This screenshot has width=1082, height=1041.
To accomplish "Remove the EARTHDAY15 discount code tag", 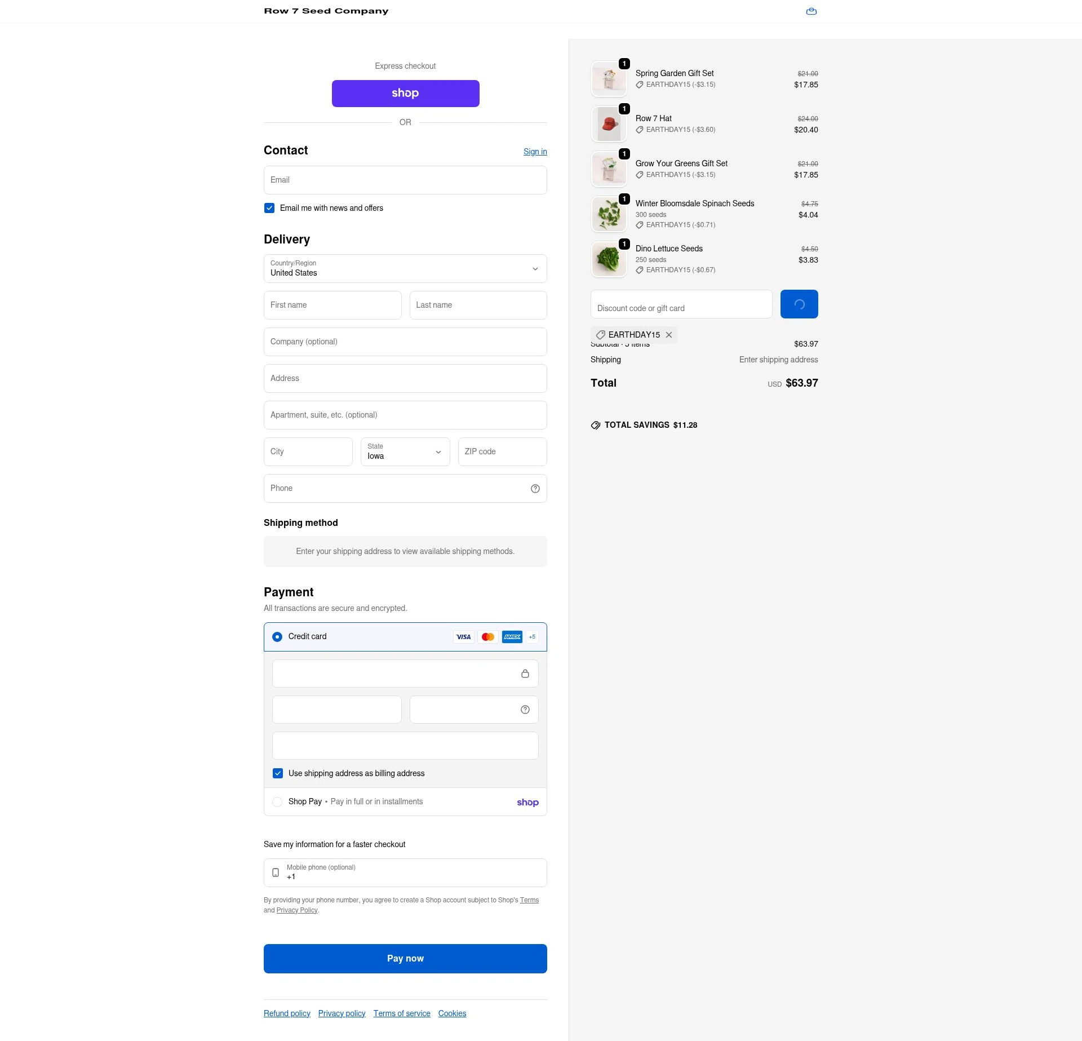I will point(669,335).
